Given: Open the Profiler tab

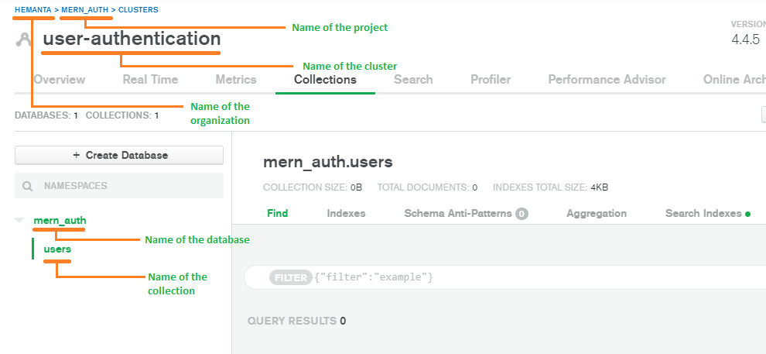Looking at the screenshot, I should (491, 79).
